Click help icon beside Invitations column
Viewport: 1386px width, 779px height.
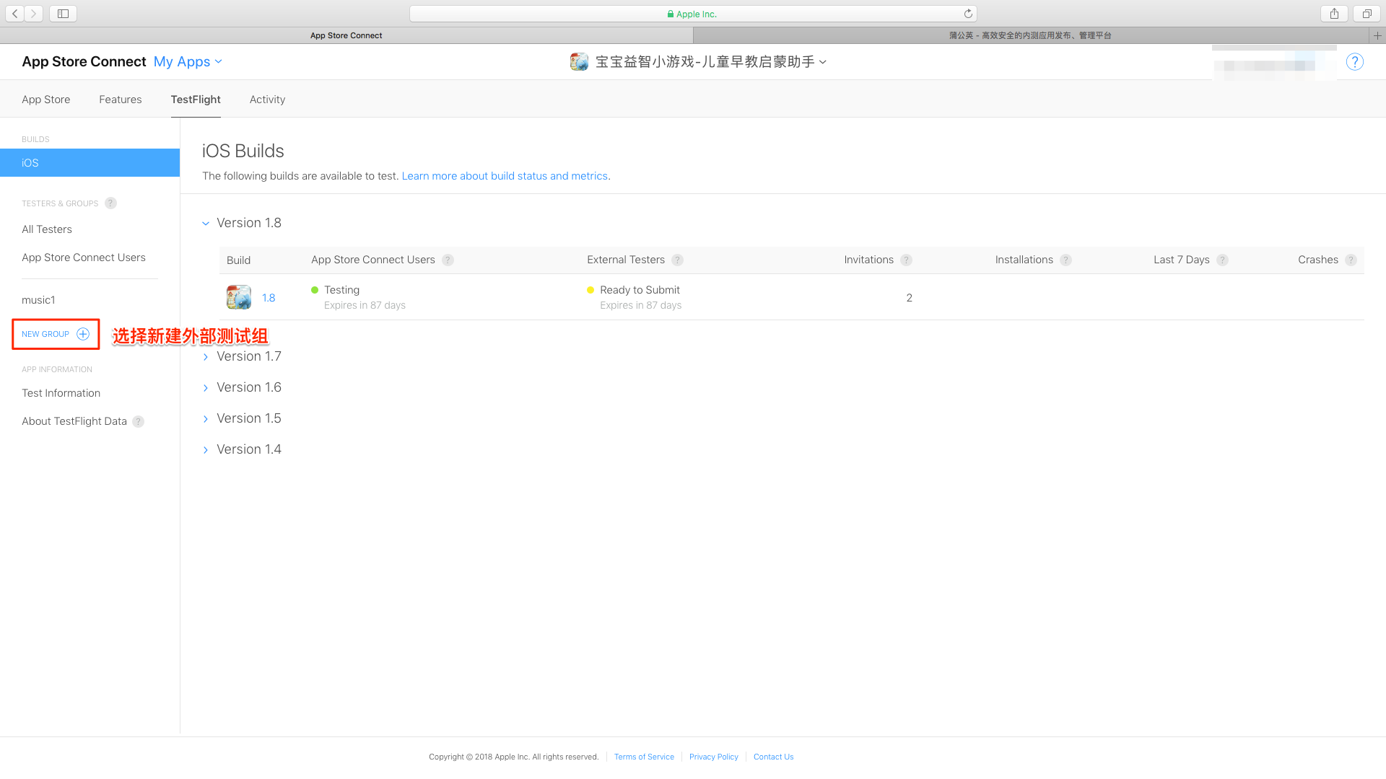906,260
